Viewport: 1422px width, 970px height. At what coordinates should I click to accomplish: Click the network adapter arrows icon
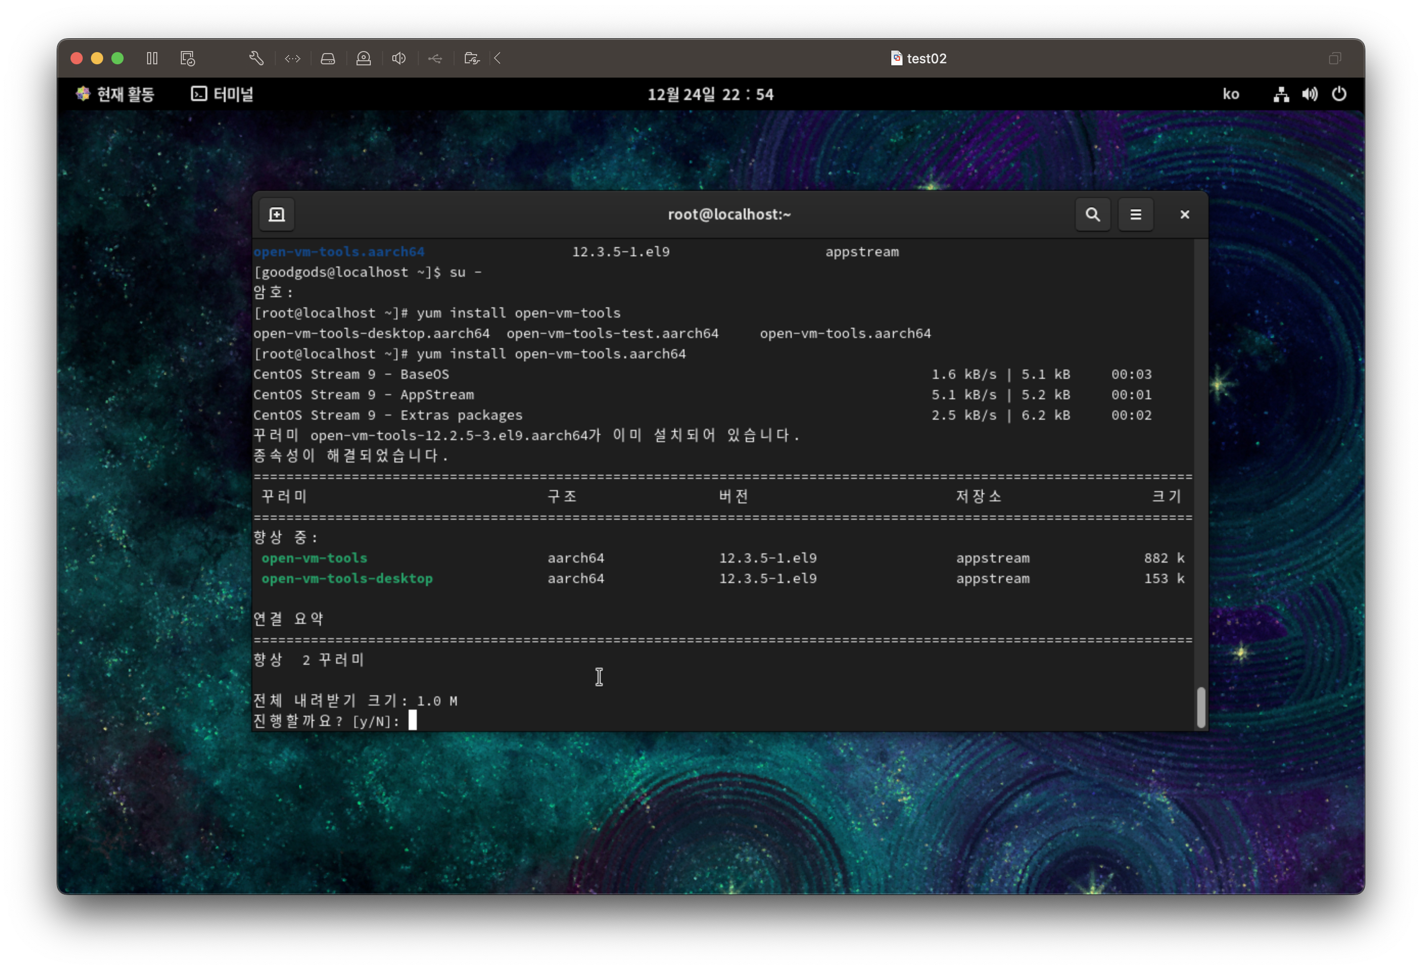(293, 58)
